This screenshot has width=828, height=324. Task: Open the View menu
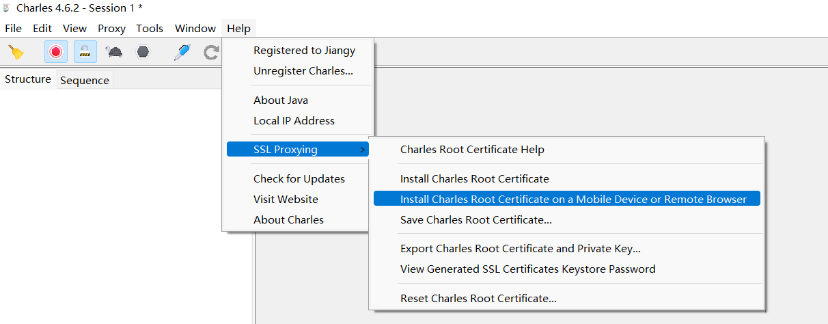[x=74, y=28]
